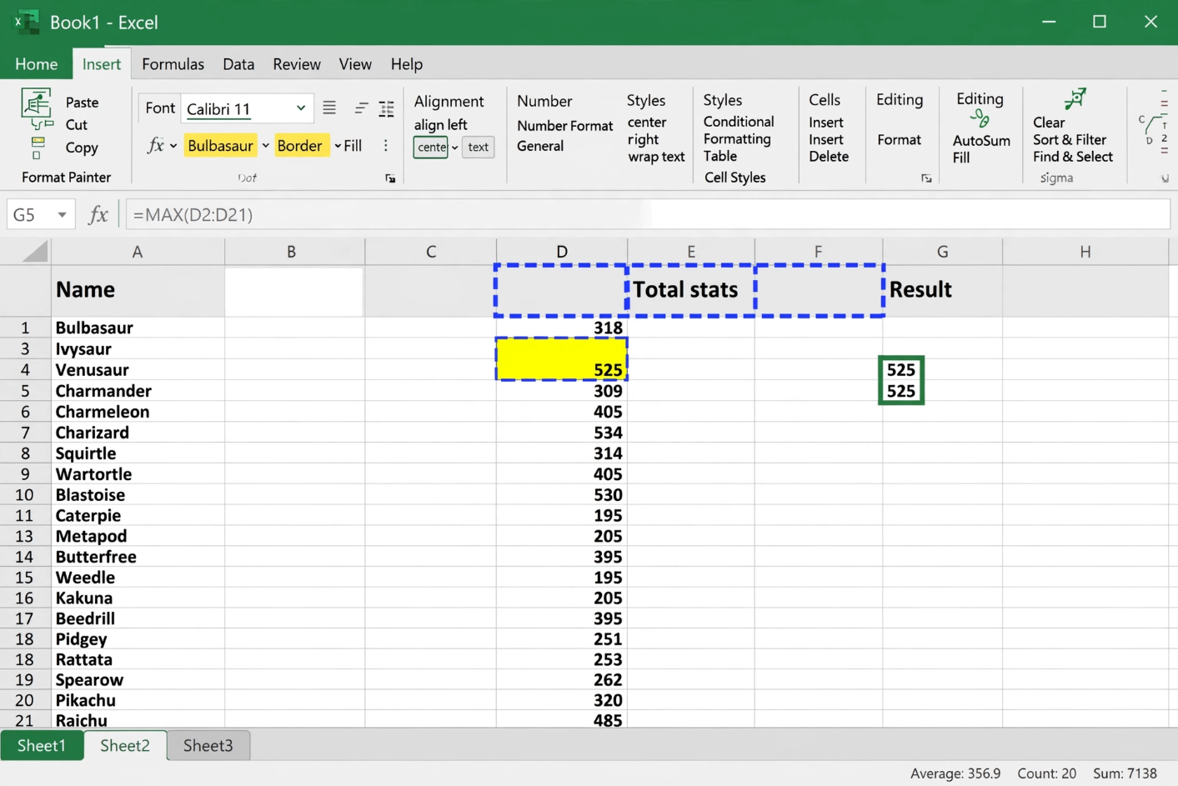
Task: Click the Excel app icon in title bar
Action: (x=27, y=23)
